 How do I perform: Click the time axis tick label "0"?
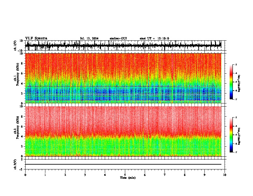click(25, 175)
